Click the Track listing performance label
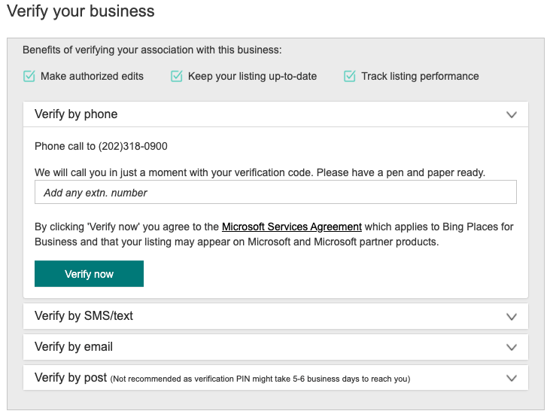Screen dimensions: 550x414 [420, 76]
